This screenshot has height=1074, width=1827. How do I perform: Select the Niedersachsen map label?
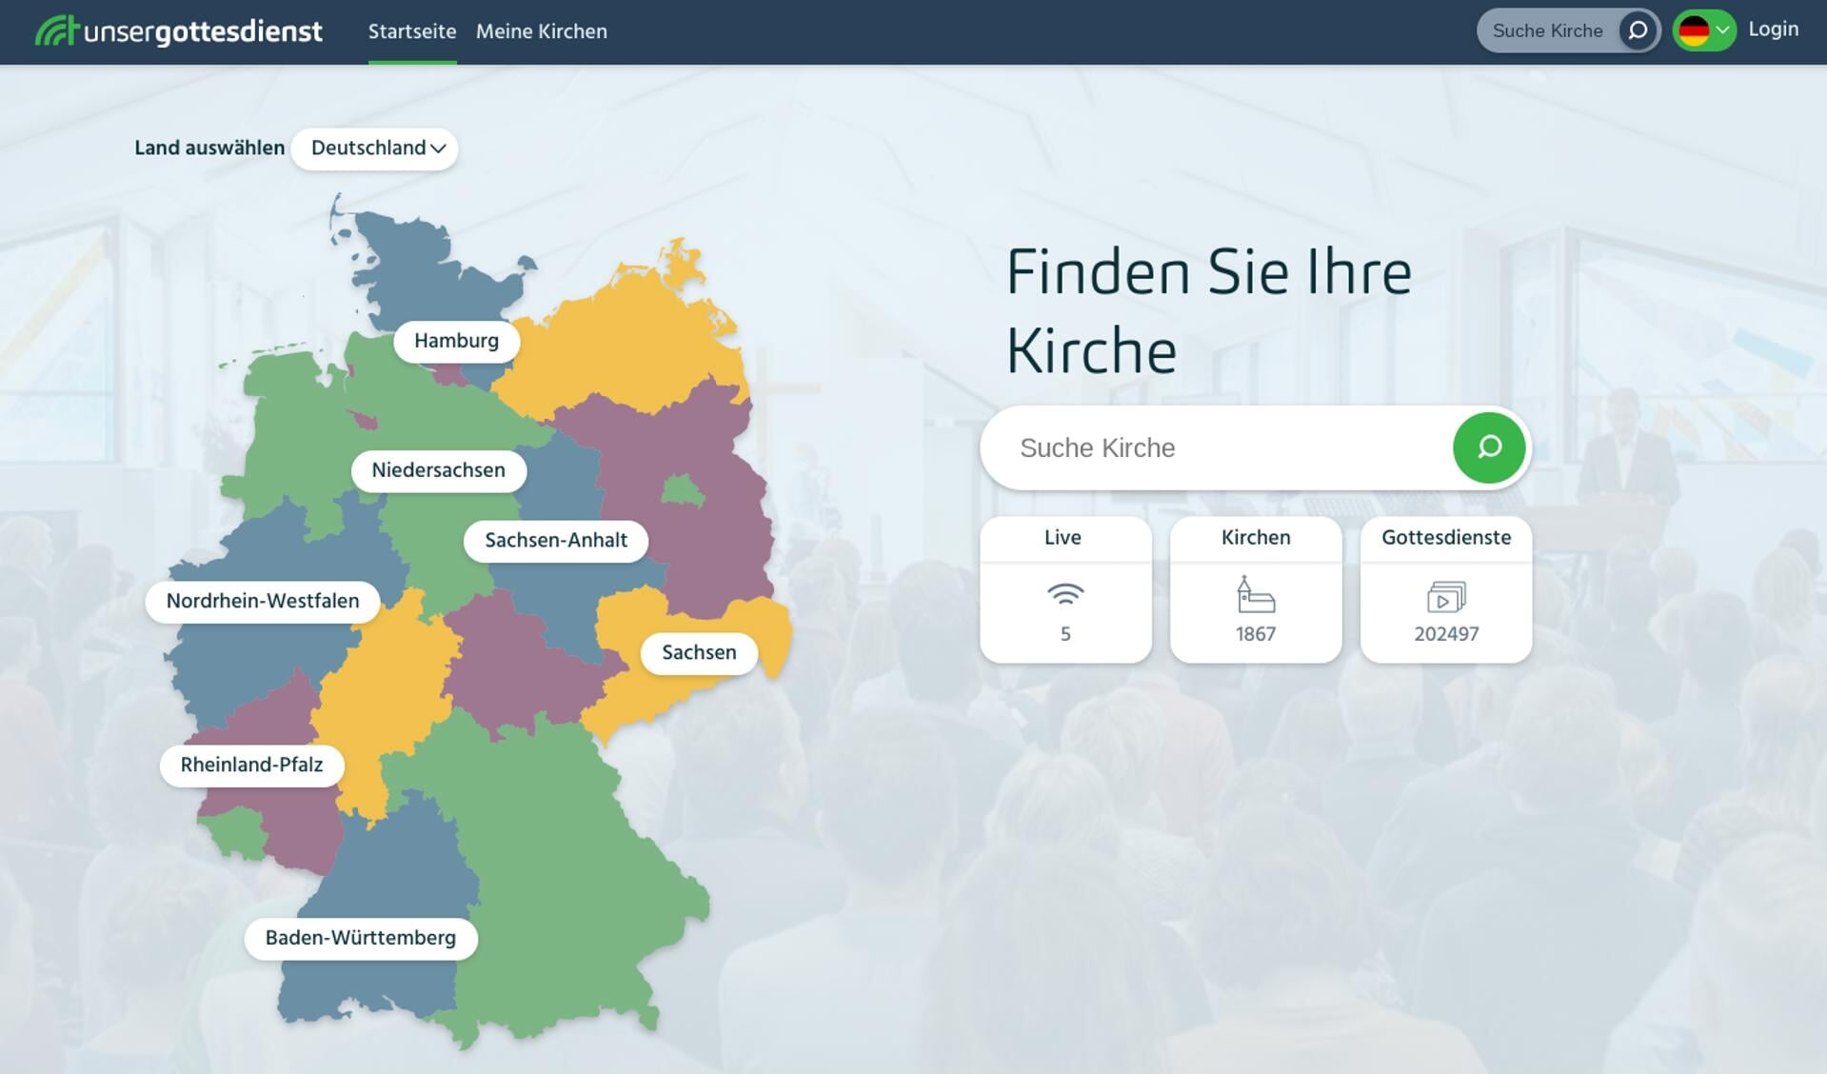click(x=438, y=470)
